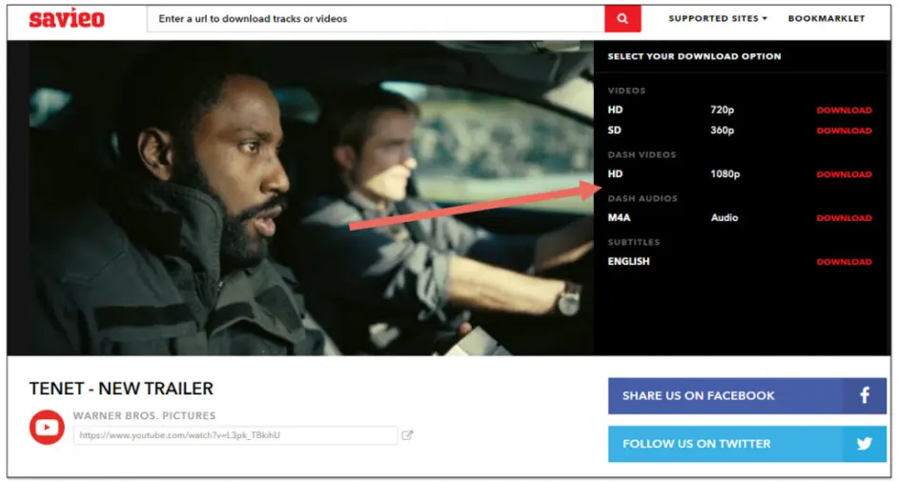Click the Dash Videos section label

[642, 154]
